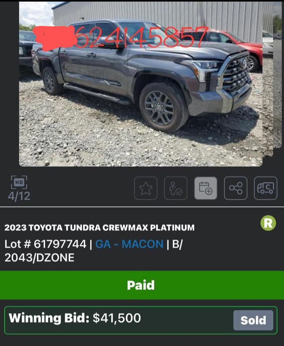This screenshot has height=346, width=284.
Task: Tap the red phone number overlay
Action: coord(141,37)
